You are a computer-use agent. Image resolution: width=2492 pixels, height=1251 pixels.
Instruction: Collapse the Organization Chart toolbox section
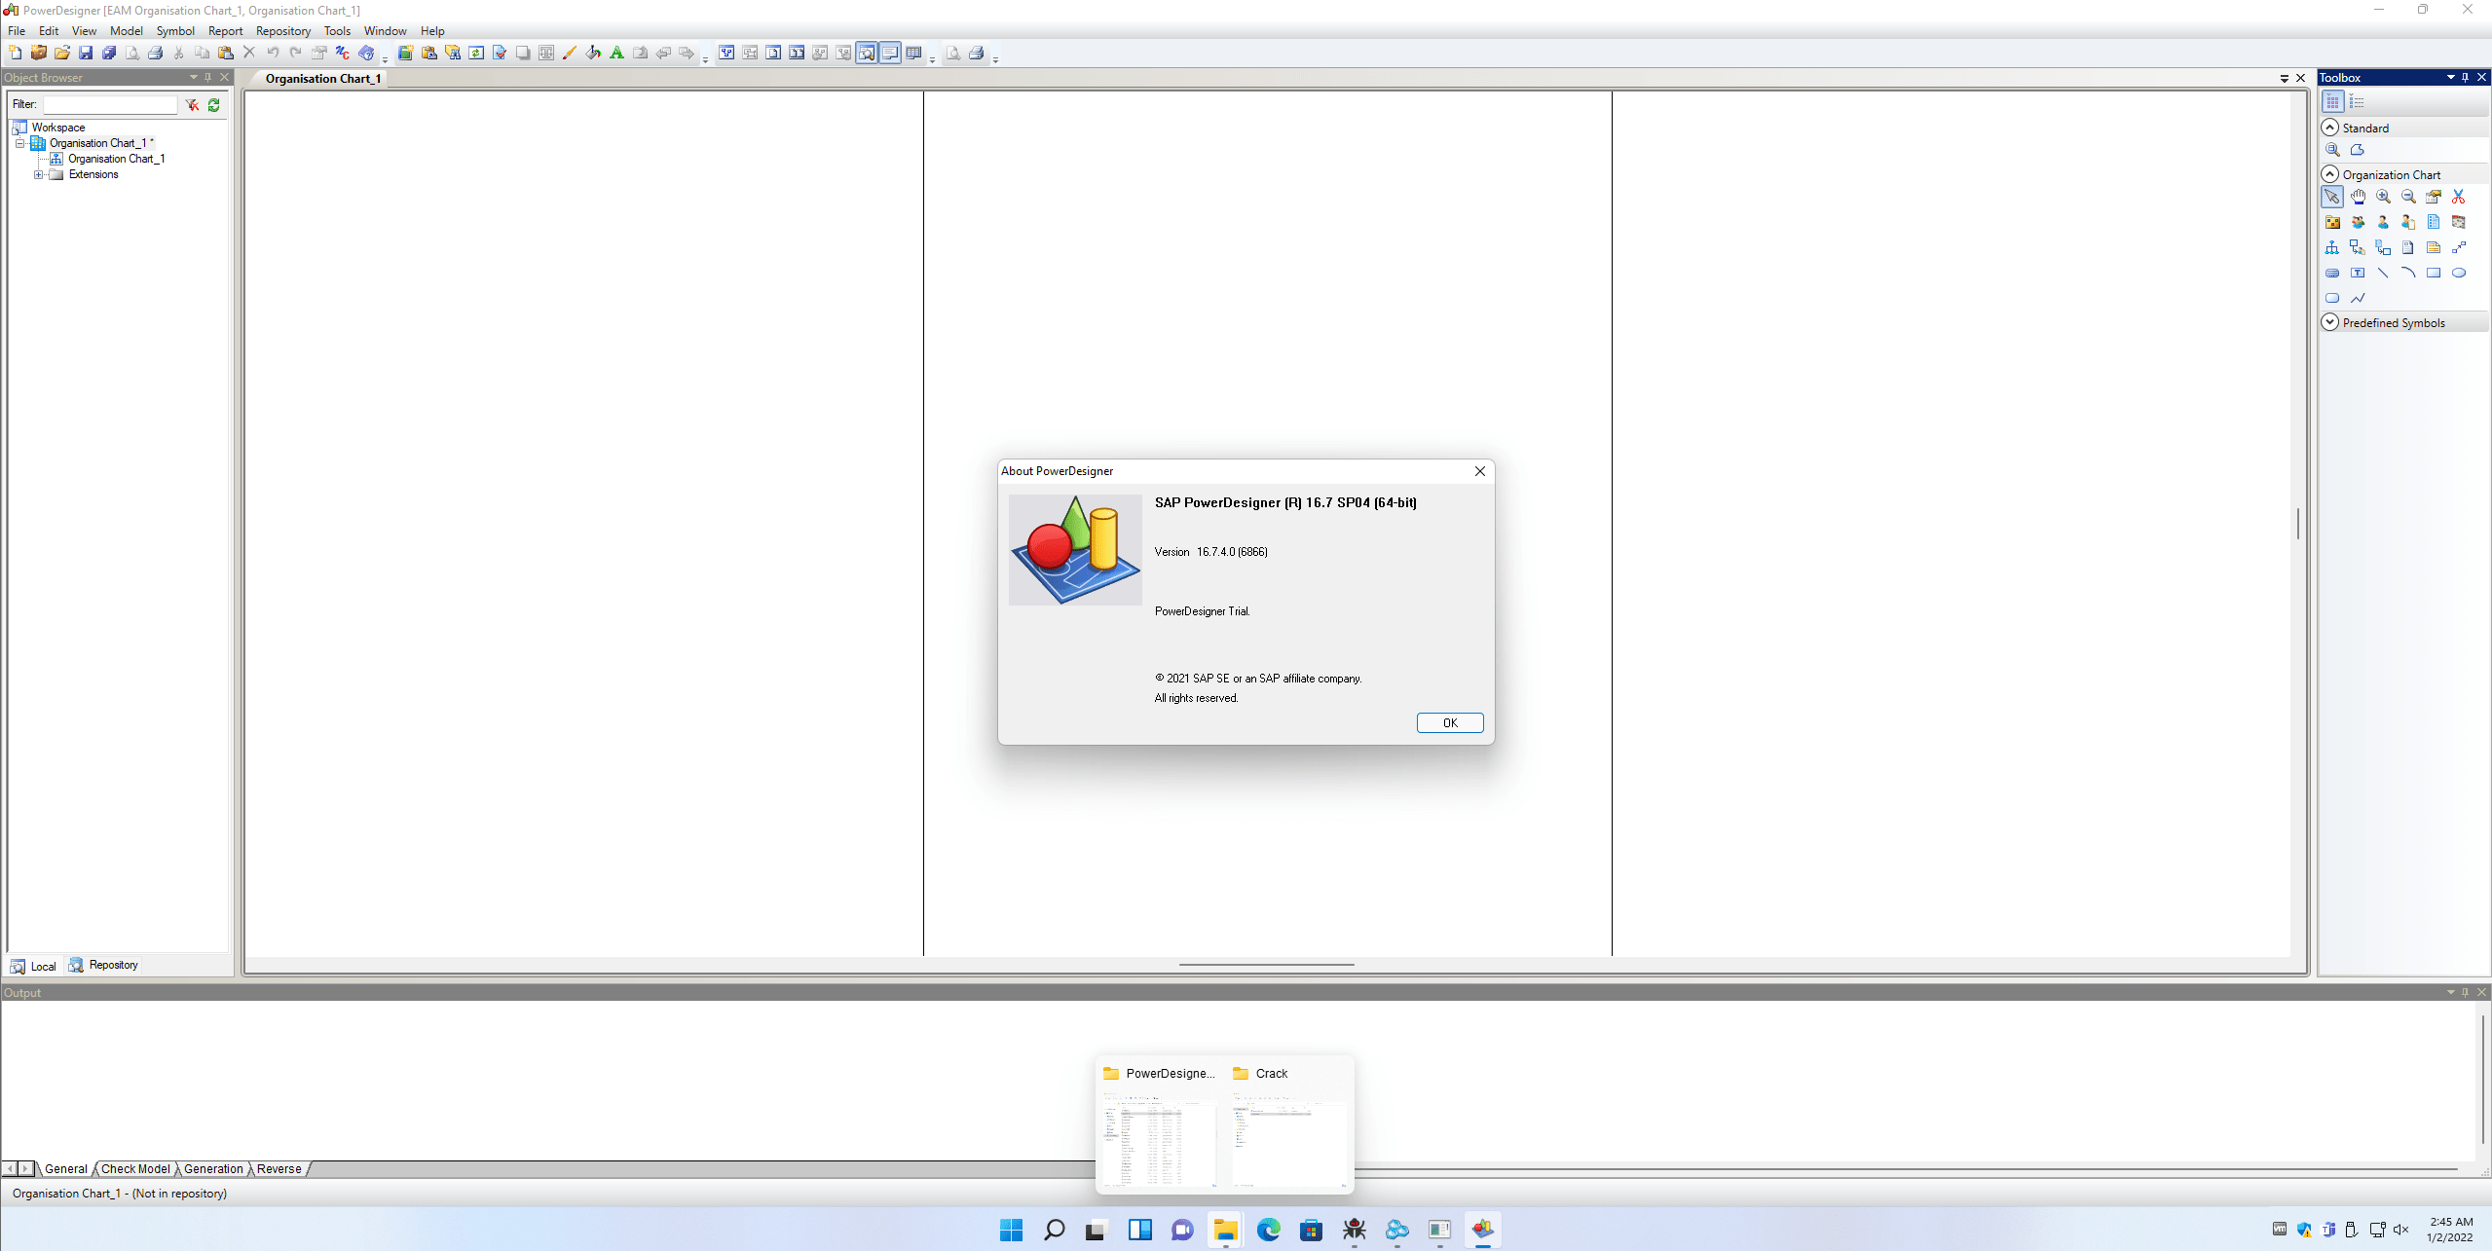pos(2330,174)
